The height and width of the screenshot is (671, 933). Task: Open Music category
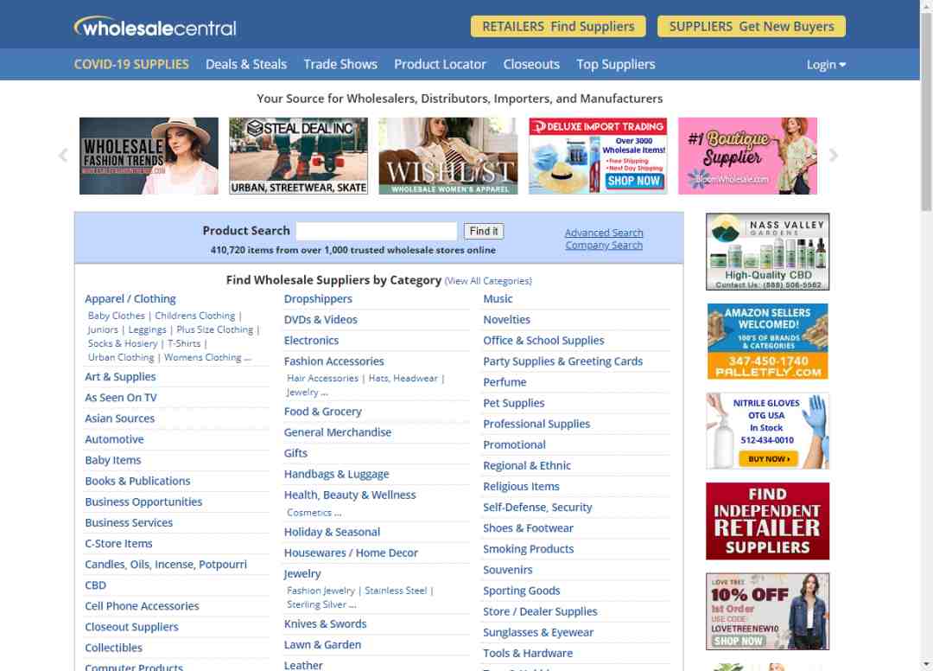click(498, 299)
